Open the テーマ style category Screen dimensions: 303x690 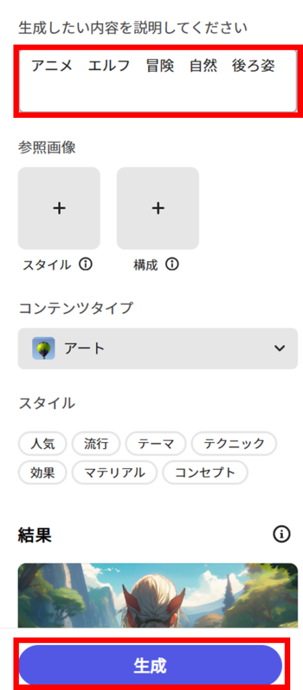tap(156, 443)
